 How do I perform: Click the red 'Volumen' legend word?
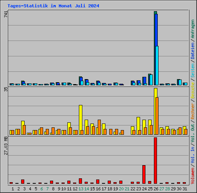(x=193, y=176)
